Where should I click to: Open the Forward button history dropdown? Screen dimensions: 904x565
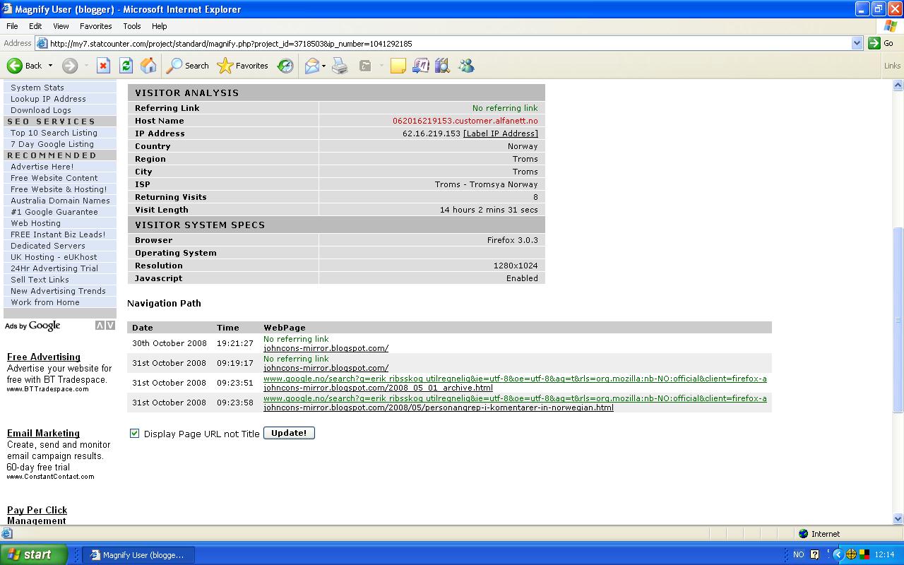pos(86,66)
